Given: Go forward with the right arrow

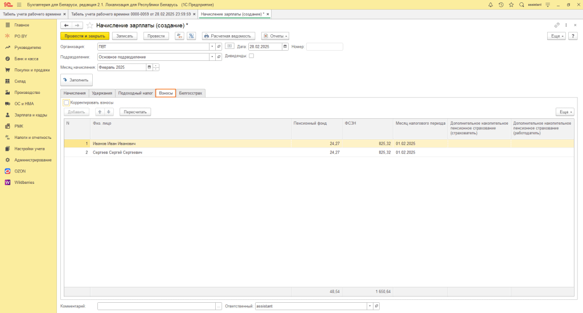Looking at the screenshot, I should (x=77, y=25).
